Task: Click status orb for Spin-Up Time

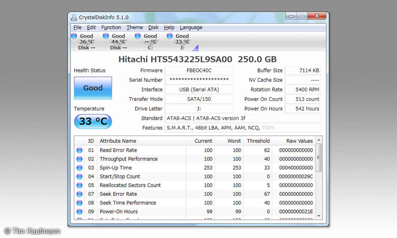Action: [x=79, y=168]
